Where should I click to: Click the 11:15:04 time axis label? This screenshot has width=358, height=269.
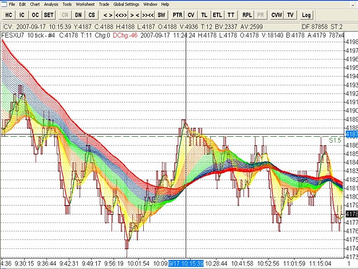click(x=320, y=263)
